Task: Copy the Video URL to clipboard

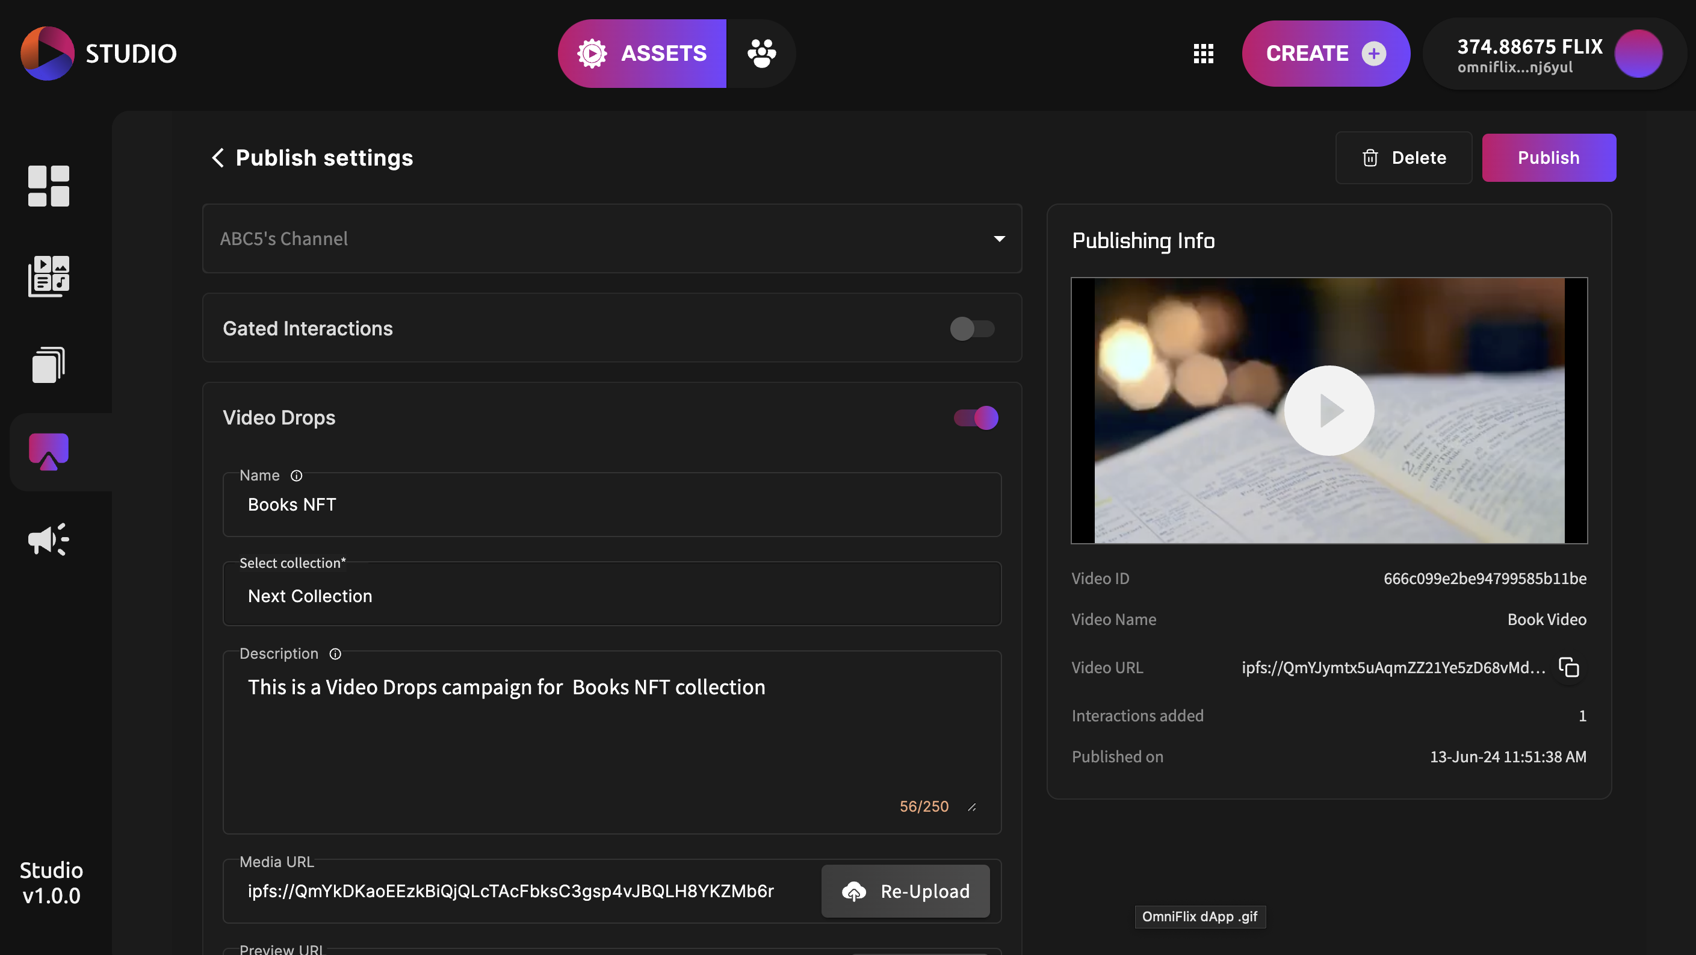Action: (x=1568, y=667)
